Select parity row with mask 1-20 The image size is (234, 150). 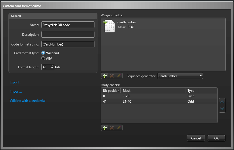coord(159,96)
